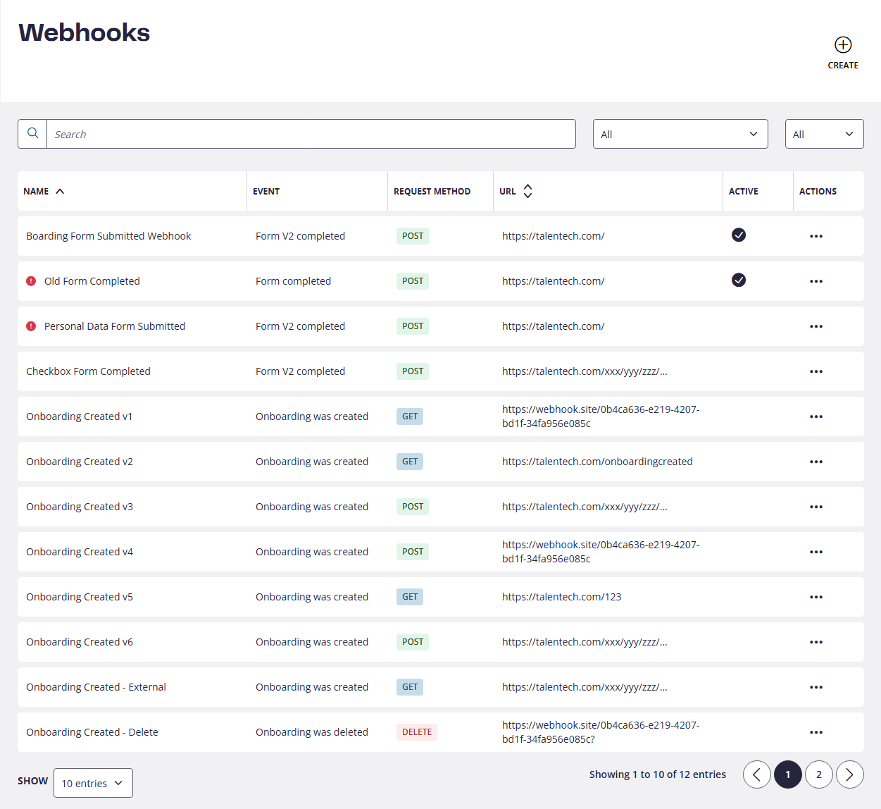Open actions menu for Onboarding Created - Delete
Screen dimensions: 881x809
816,732
